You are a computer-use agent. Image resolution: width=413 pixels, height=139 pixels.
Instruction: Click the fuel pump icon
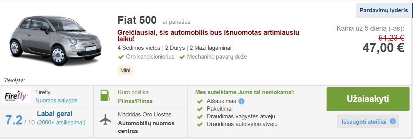tap(105, 95)
